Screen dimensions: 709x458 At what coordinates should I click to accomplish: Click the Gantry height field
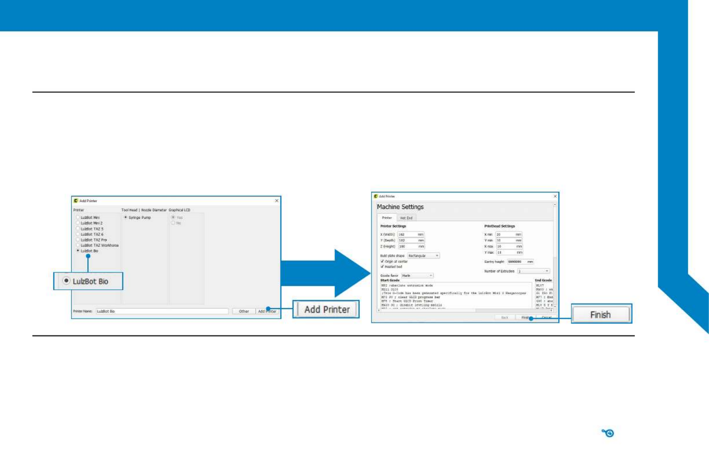520,262
